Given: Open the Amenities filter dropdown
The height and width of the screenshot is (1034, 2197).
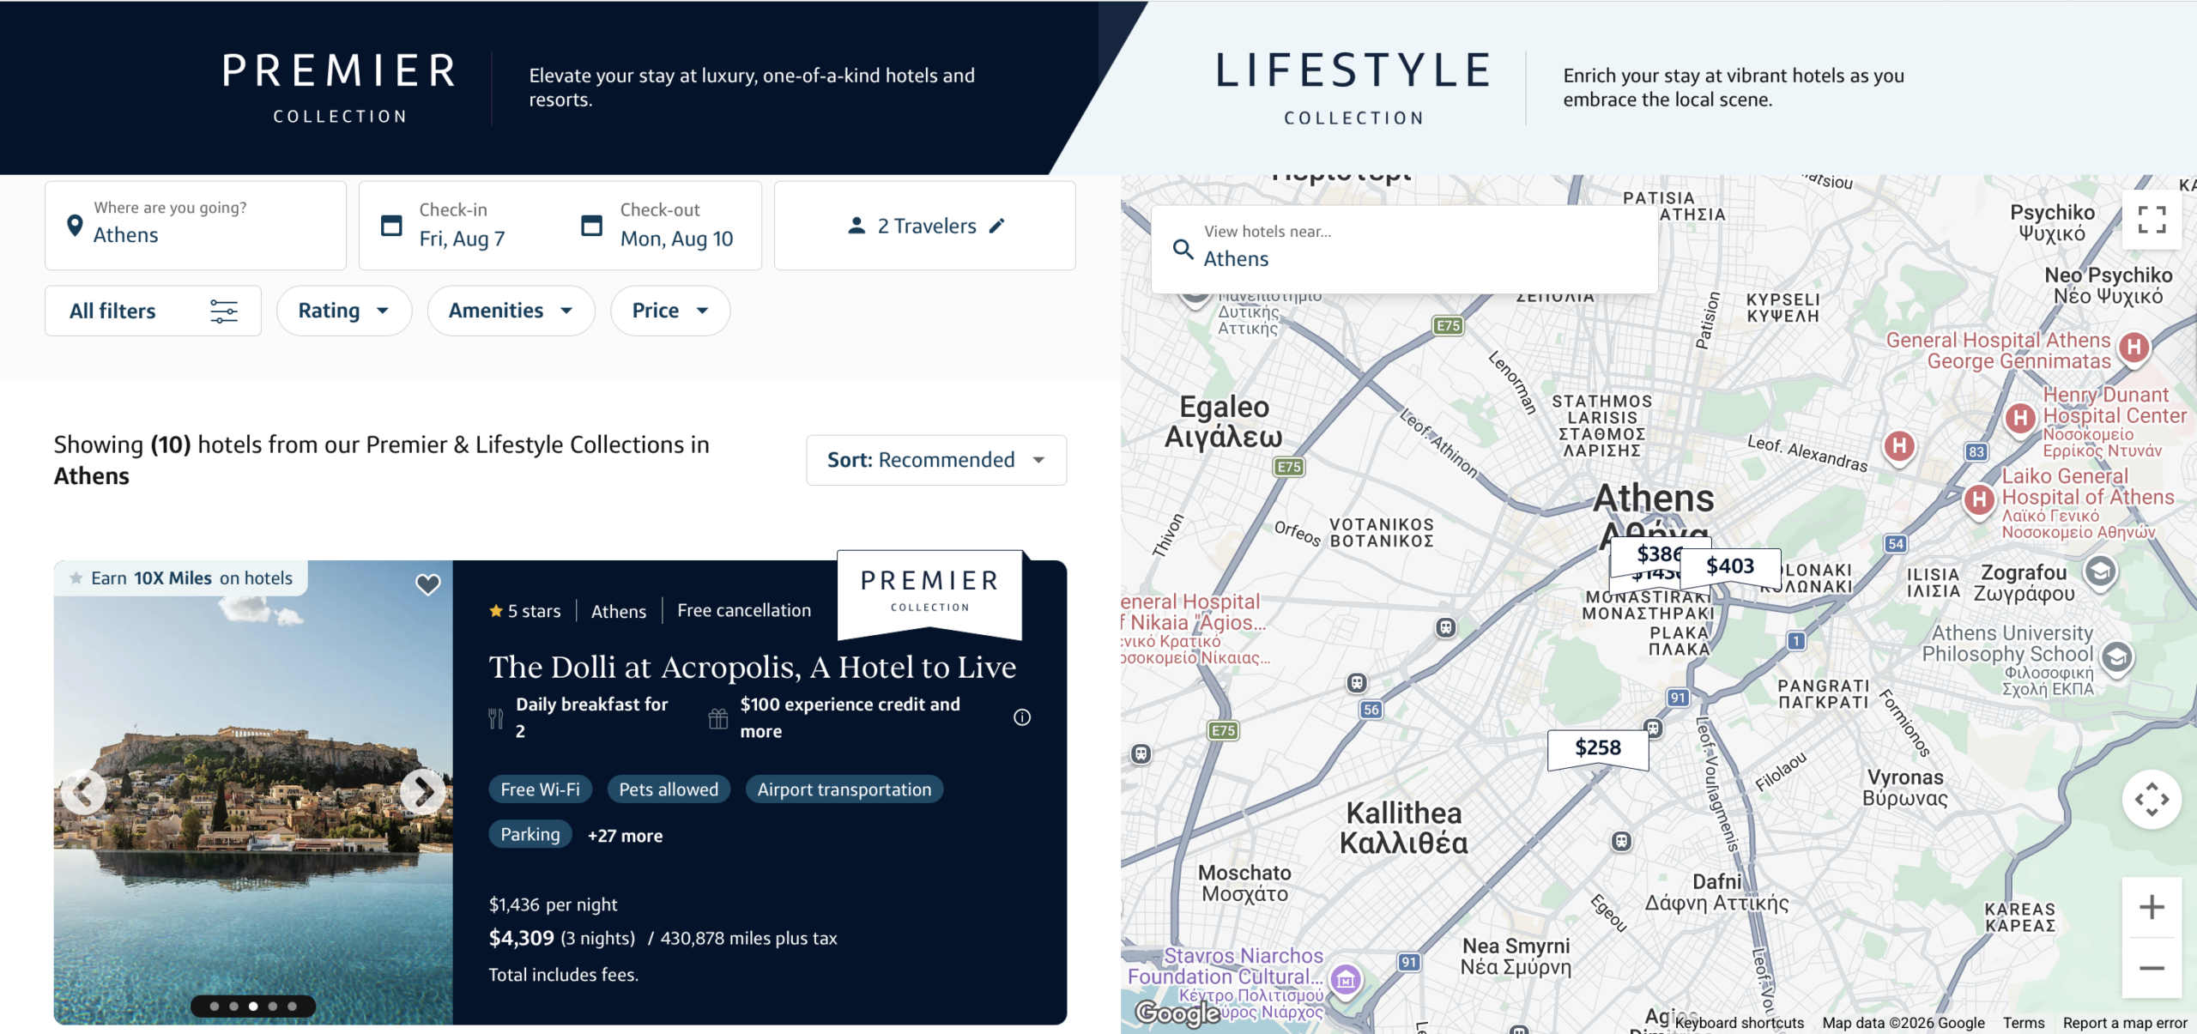Looking at the screenshot, I should tap(511, 311).
